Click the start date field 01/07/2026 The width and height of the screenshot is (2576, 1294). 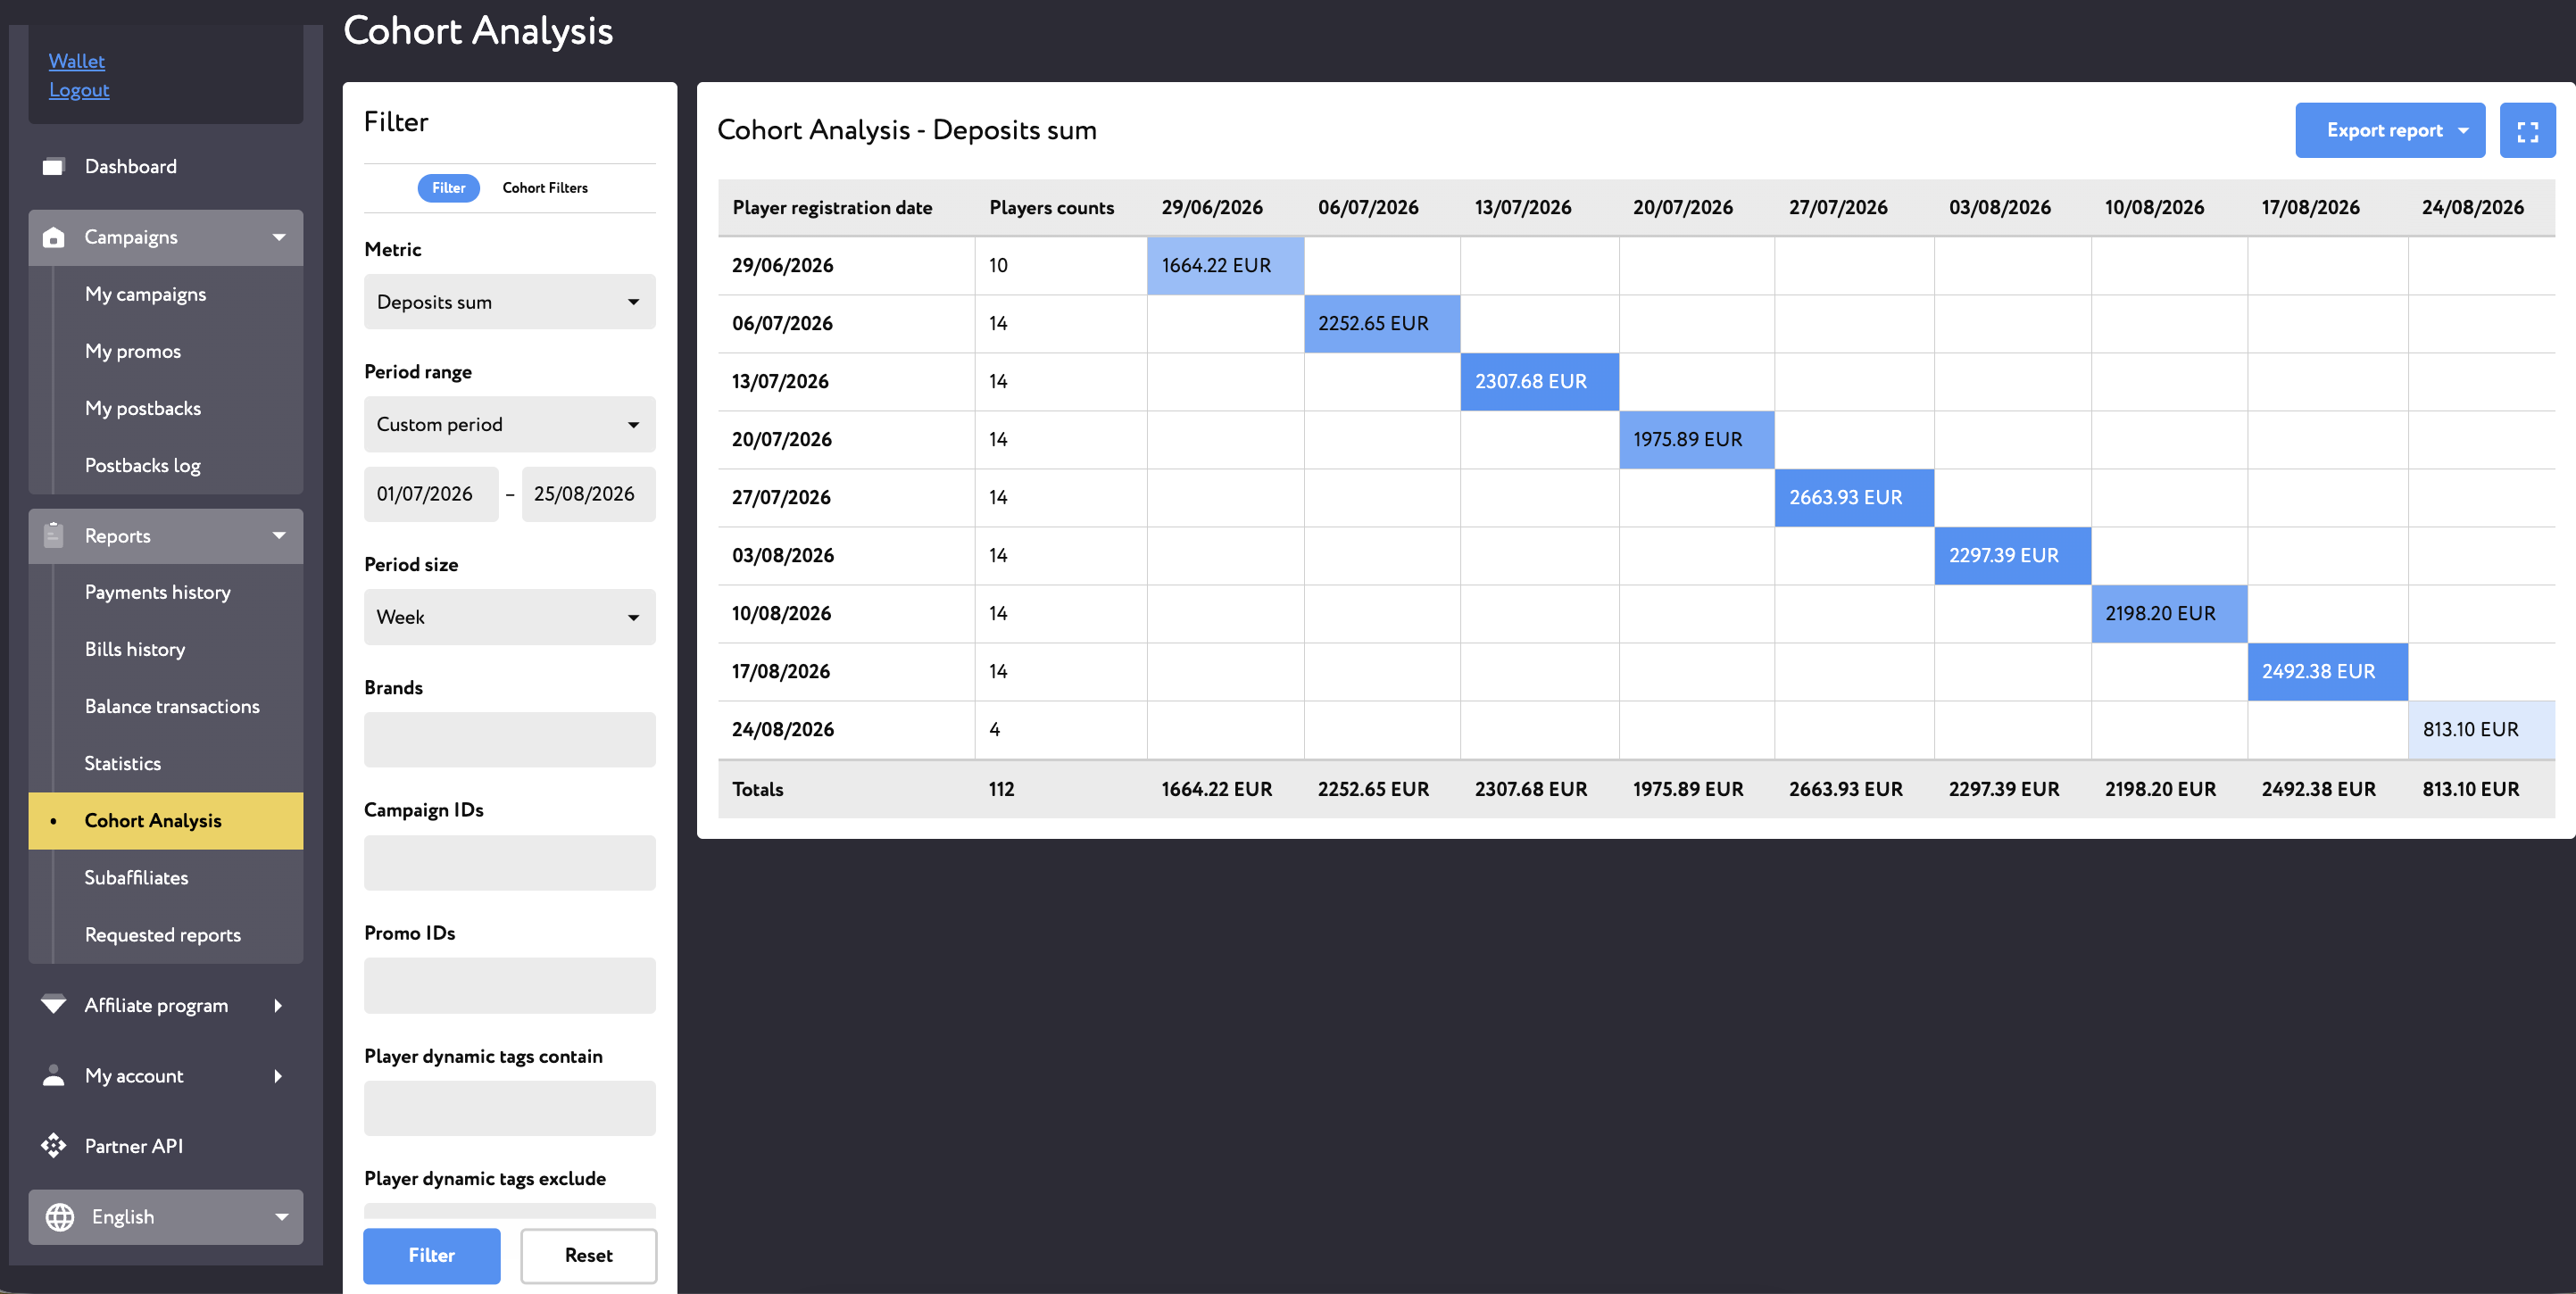[431, 494]
